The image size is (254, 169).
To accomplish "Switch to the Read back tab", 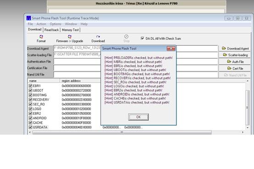I will click(51, 30).
